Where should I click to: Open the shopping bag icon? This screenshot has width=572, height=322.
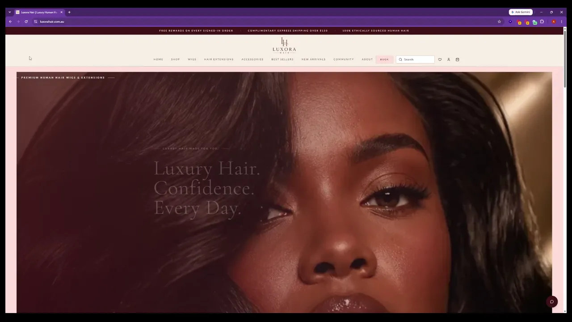(457, 59)
